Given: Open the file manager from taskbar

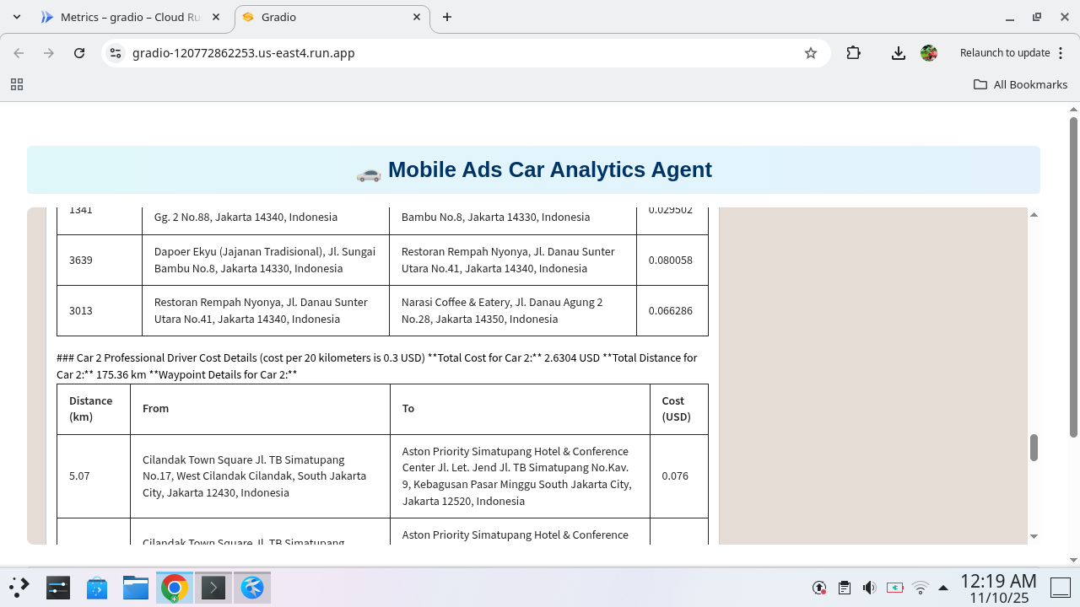Looking at the screenshot, I should (135, 588).
